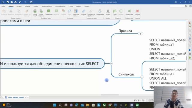Open File Explorer from the taskbar

point(88,105)
